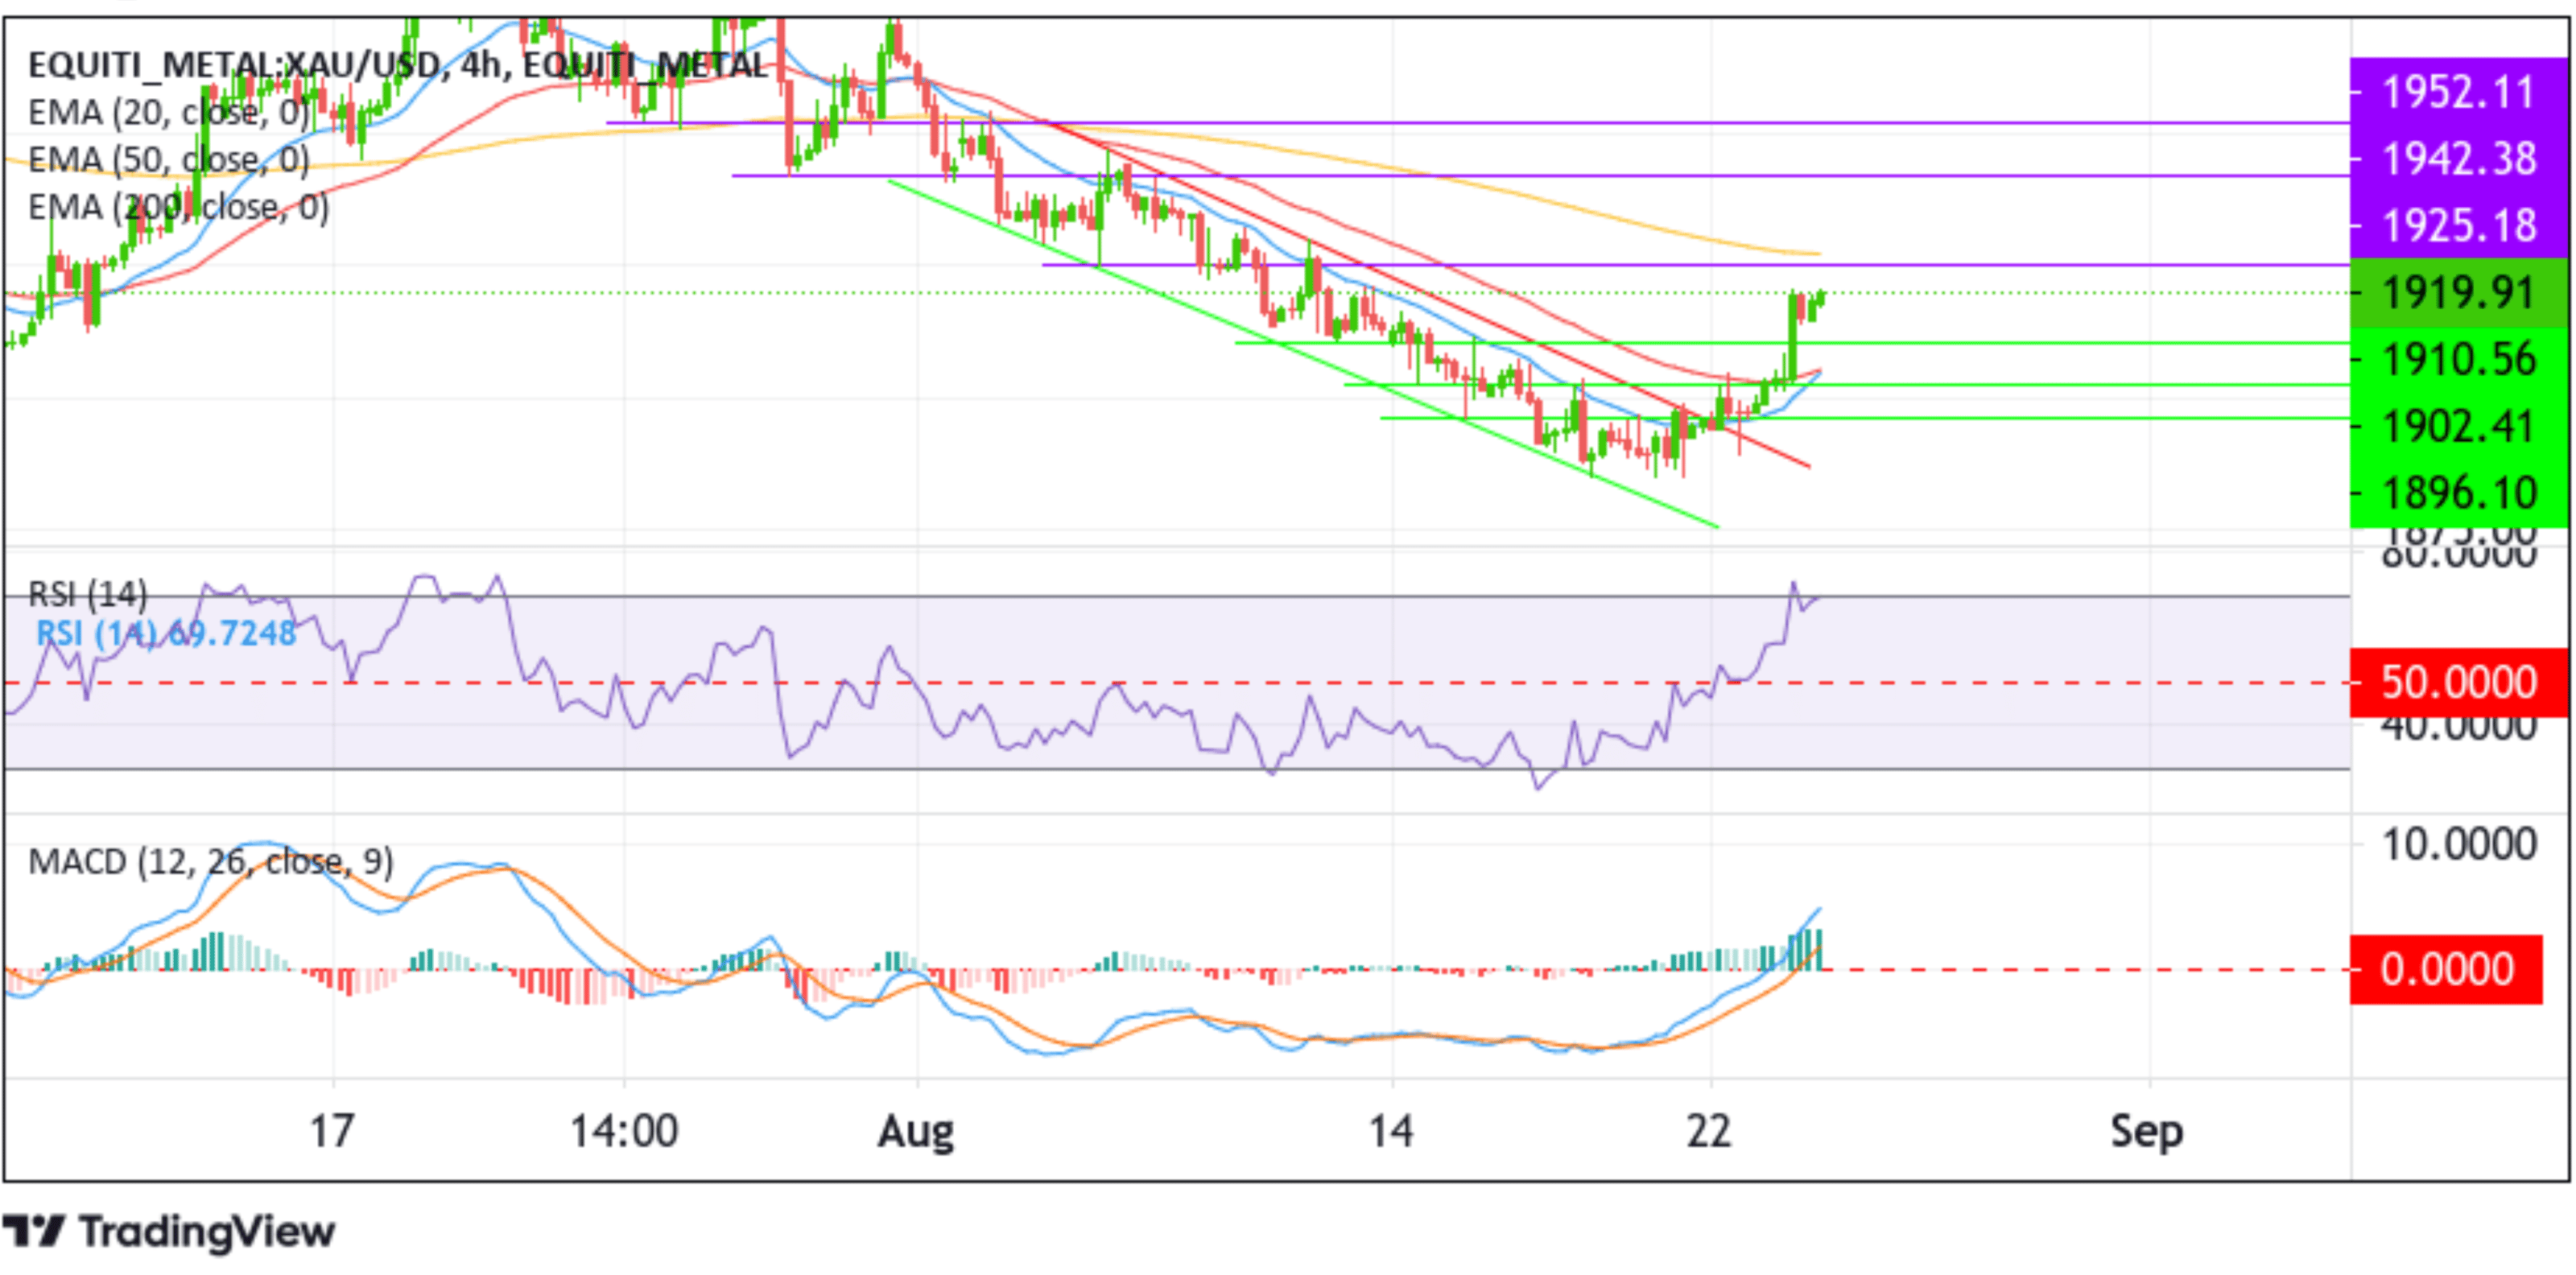This screenshot has height=1275, width=2576.
Task: Select the 1925.18 price label
Action: pos(2459,226)
